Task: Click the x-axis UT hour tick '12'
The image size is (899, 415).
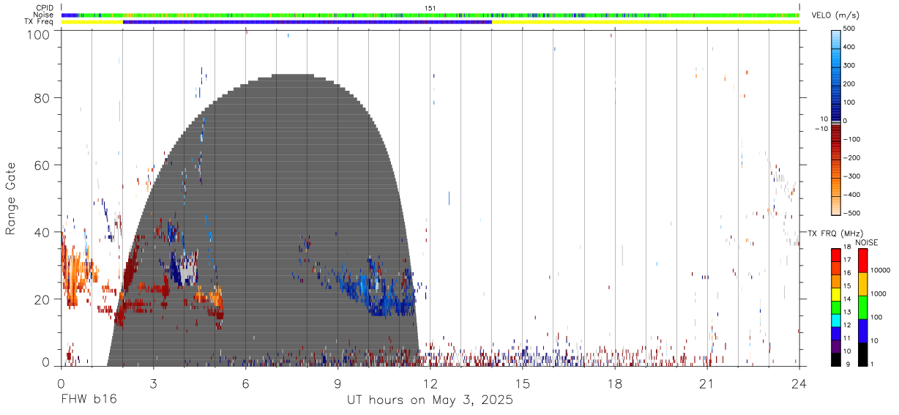Action: pyautogui.click(x=430, y=384)
